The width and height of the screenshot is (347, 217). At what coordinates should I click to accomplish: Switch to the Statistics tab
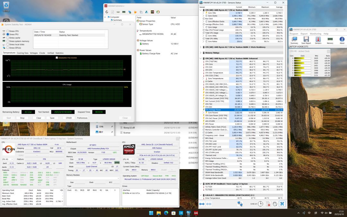(59, 53)
